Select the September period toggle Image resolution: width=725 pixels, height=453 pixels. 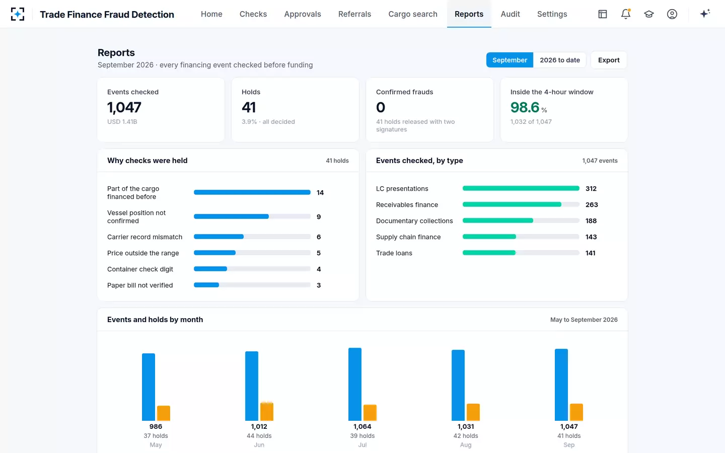[510, 60]
